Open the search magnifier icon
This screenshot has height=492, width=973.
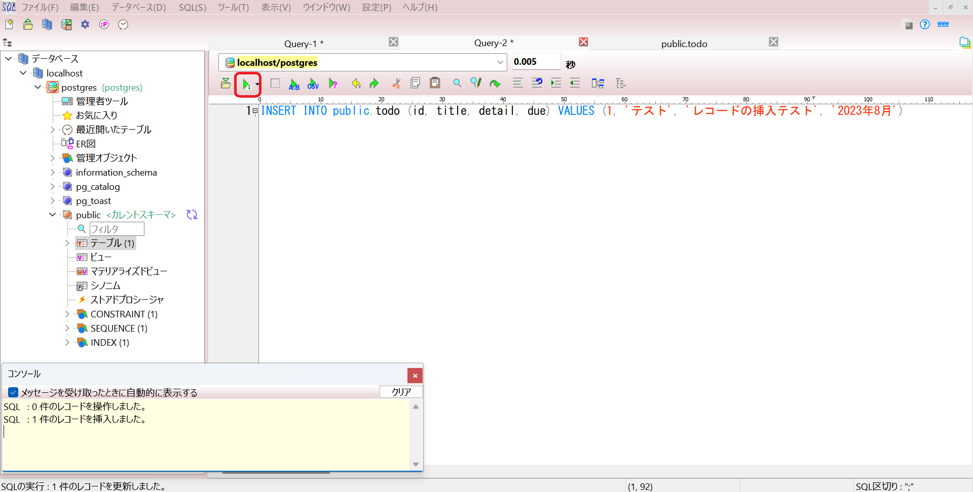pyautogui.click(x=457, y=83)
